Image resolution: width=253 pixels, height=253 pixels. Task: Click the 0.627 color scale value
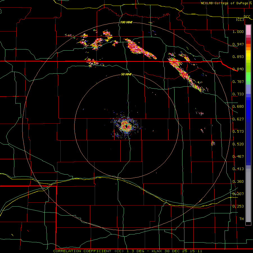pyautogui.click(x=238, y=119)
